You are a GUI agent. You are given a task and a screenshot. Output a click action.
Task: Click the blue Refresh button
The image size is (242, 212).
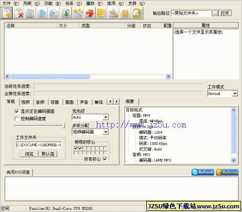pyautogui.click(x=203, y=172)
